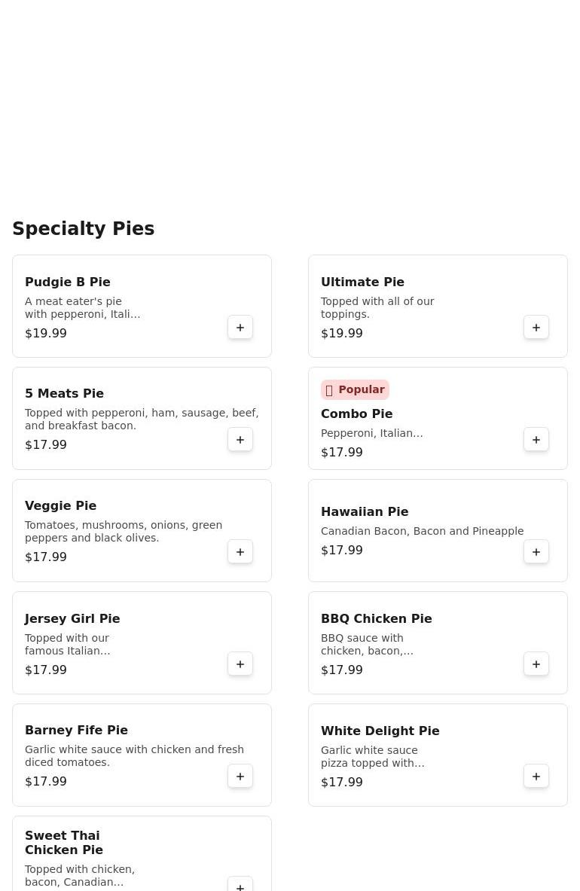View BBQ Chicken Pie description
This screenshot has width=580, height=891.
367,644
